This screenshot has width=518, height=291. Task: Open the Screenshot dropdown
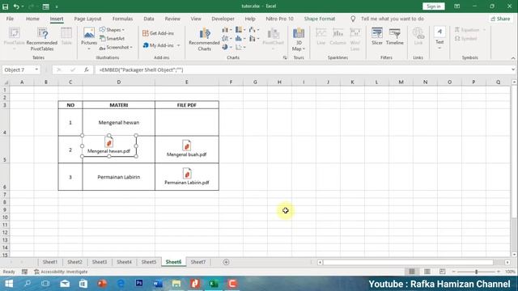(116, 48)
